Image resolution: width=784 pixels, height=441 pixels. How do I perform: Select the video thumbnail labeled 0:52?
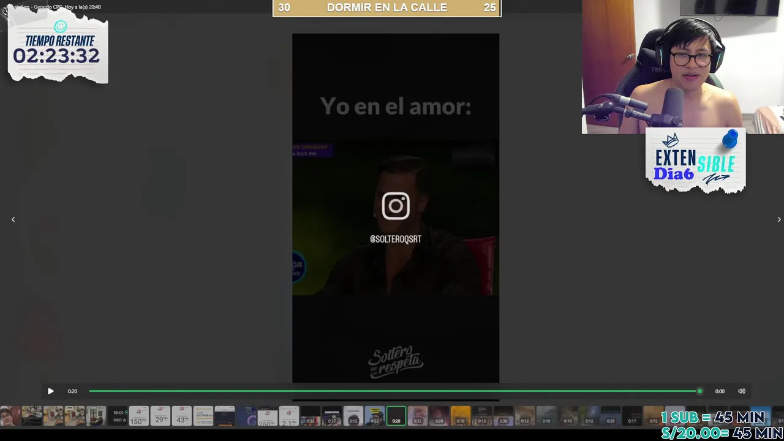pos(374,416)
